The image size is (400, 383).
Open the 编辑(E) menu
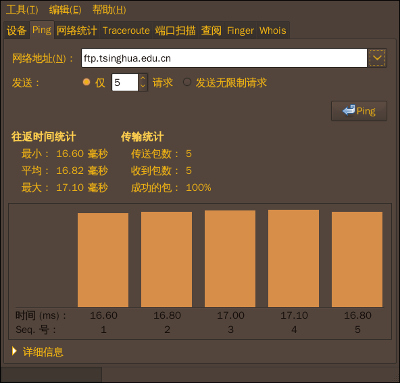[65, 10]
